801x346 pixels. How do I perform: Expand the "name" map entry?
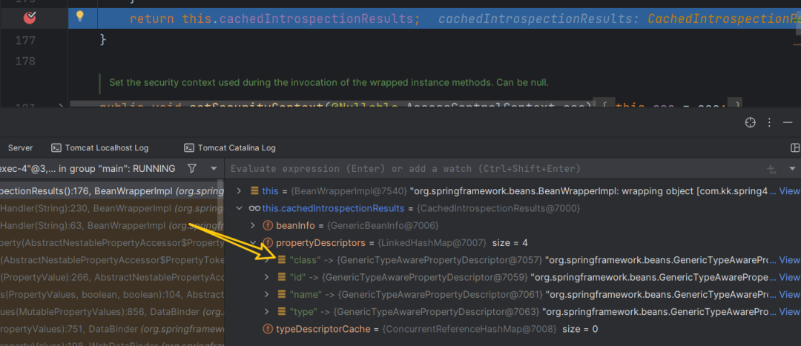click(x=266, y=294)
